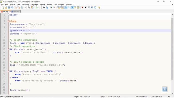Screen dimensions: 174x98
Task: Collapse the connect_error if-block fold marker
Action: pos(8,49)
